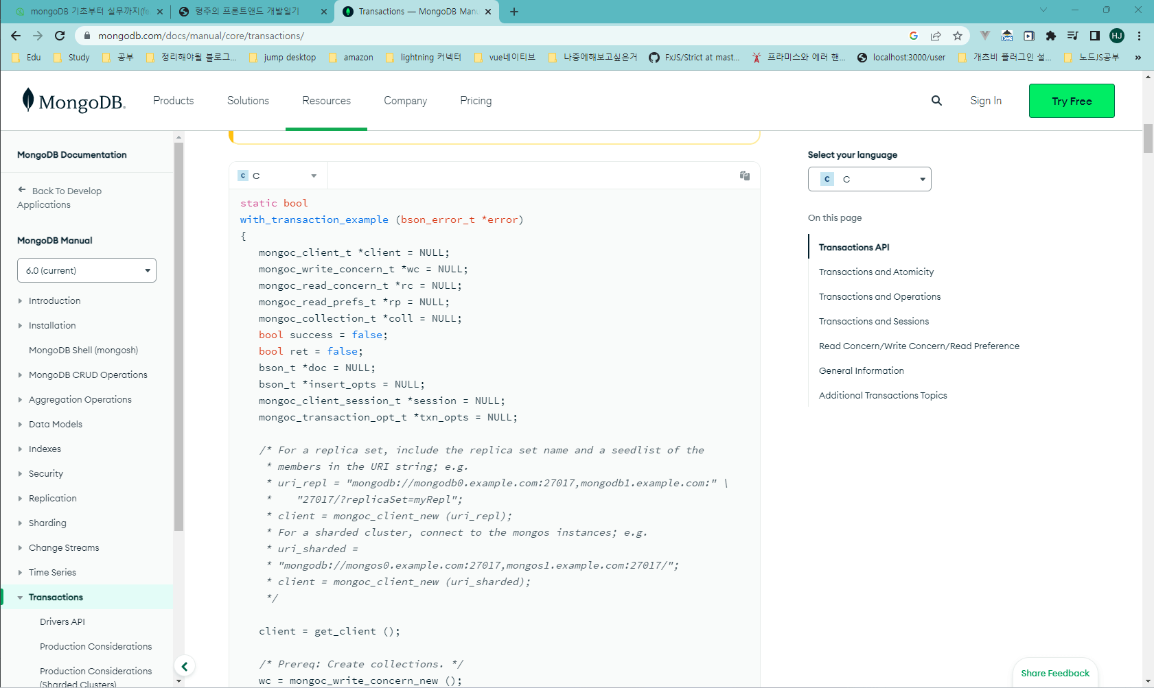Open the Company menu
This screenshot has height=688, width=1154.
point(405,101)
